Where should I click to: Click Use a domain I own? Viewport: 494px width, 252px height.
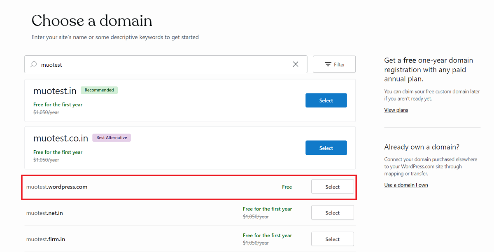[406, 184]
